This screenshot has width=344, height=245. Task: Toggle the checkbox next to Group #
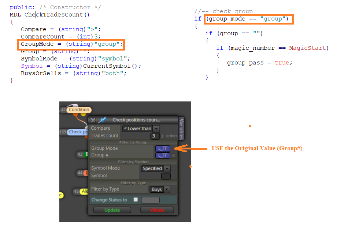(x=173, y=155)
